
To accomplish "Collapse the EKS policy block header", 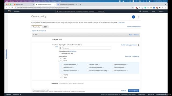I will [x=34, y=35].
